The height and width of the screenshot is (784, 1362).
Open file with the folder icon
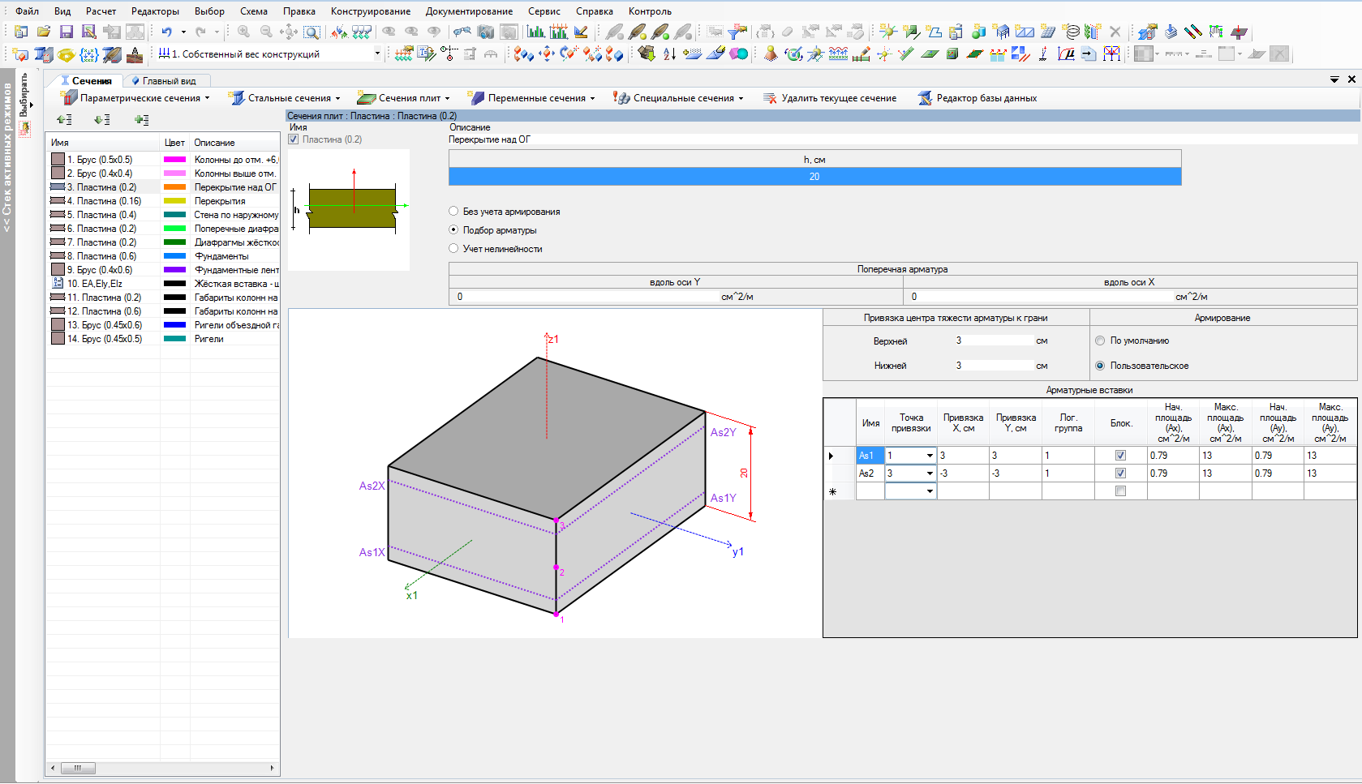[x=44, y=32]
